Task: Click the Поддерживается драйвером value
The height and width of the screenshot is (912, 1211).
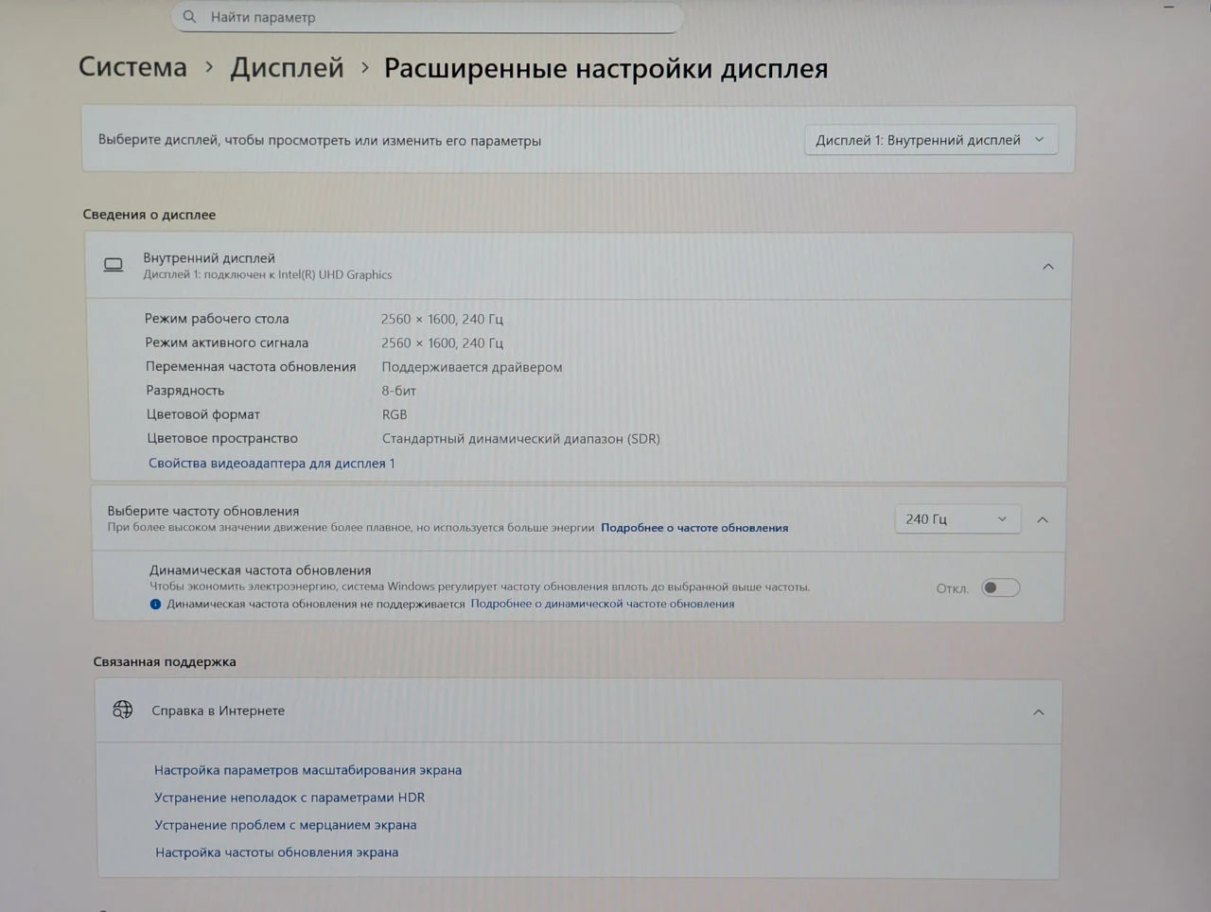Action: (472, 367)
